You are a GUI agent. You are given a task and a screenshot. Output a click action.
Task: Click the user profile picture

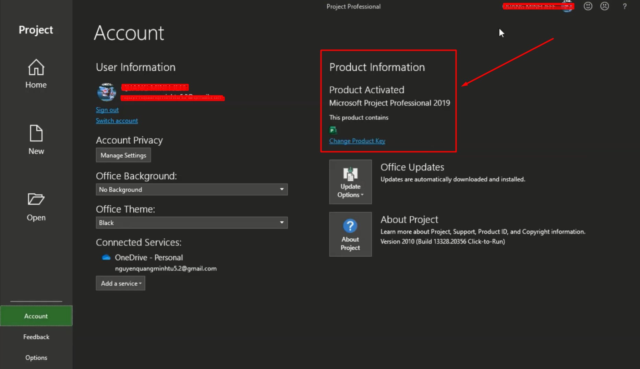pos(107,92)
